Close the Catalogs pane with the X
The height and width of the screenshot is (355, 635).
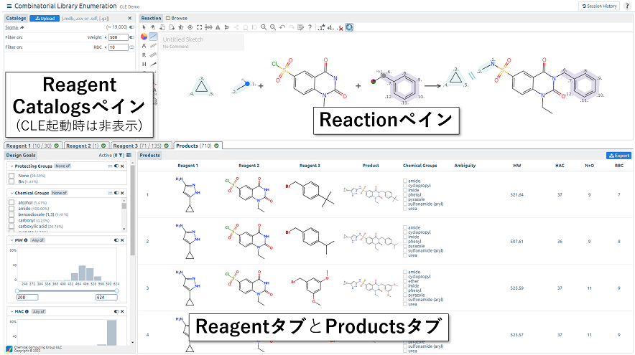click(129, 18)
